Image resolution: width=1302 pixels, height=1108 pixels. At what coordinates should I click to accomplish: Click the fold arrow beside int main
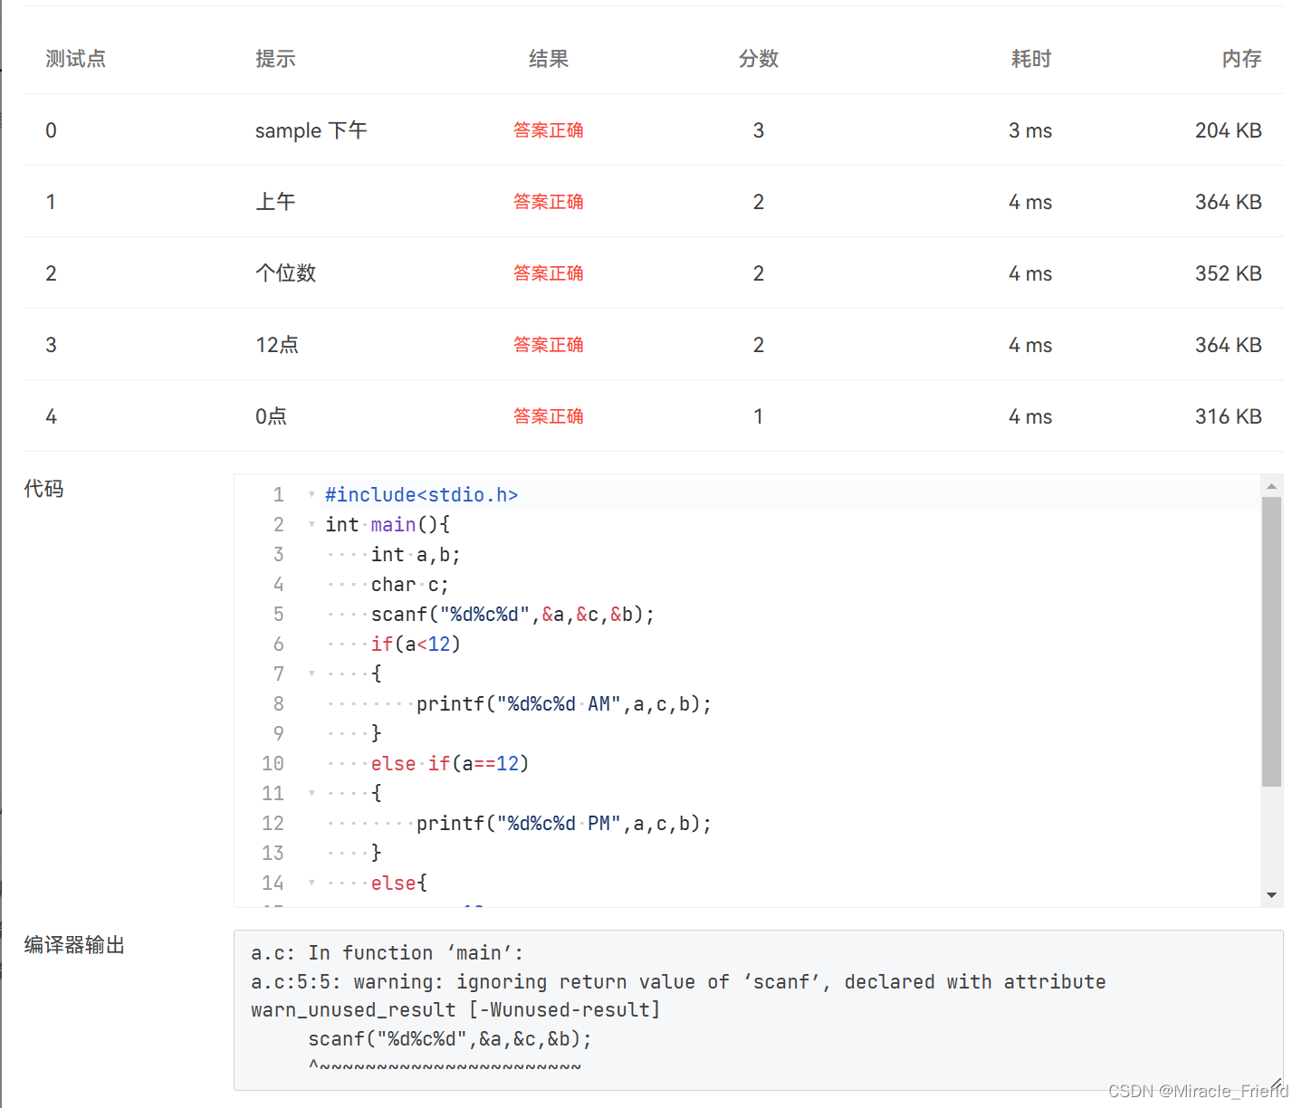tap(311, 524)
